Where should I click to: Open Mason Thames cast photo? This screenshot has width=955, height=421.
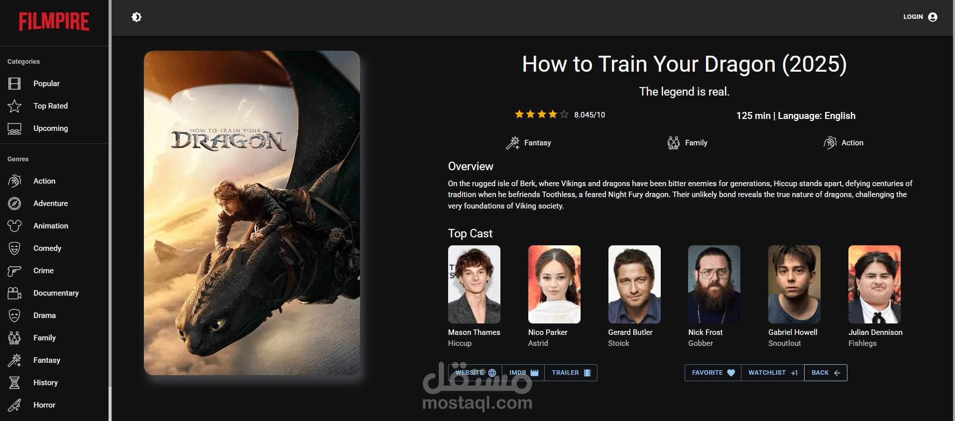pos(474,284)
